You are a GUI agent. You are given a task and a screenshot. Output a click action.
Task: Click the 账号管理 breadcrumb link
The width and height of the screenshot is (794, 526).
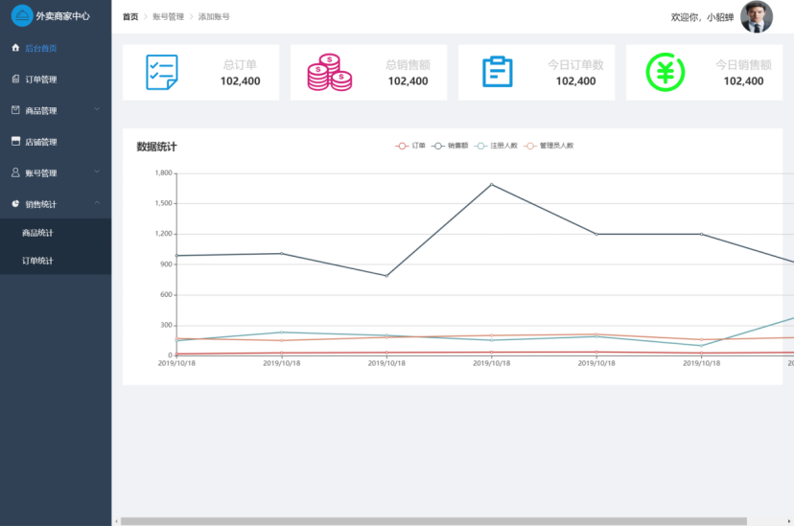click(168, 17)
